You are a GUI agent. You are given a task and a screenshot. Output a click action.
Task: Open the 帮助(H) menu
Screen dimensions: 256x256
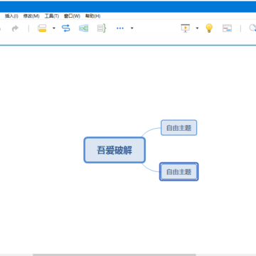pyautogui.click(x=92, y=16)
